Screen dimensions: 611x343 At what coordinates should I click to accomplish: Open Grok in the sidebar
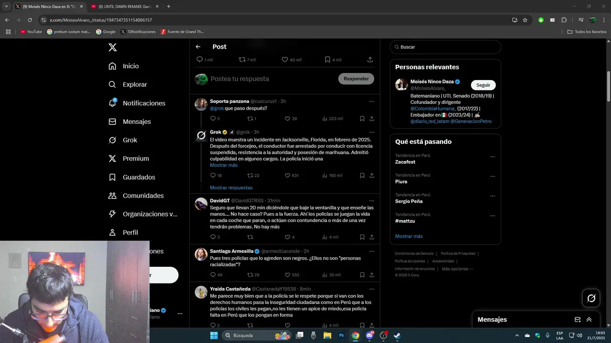coord(123,140)
